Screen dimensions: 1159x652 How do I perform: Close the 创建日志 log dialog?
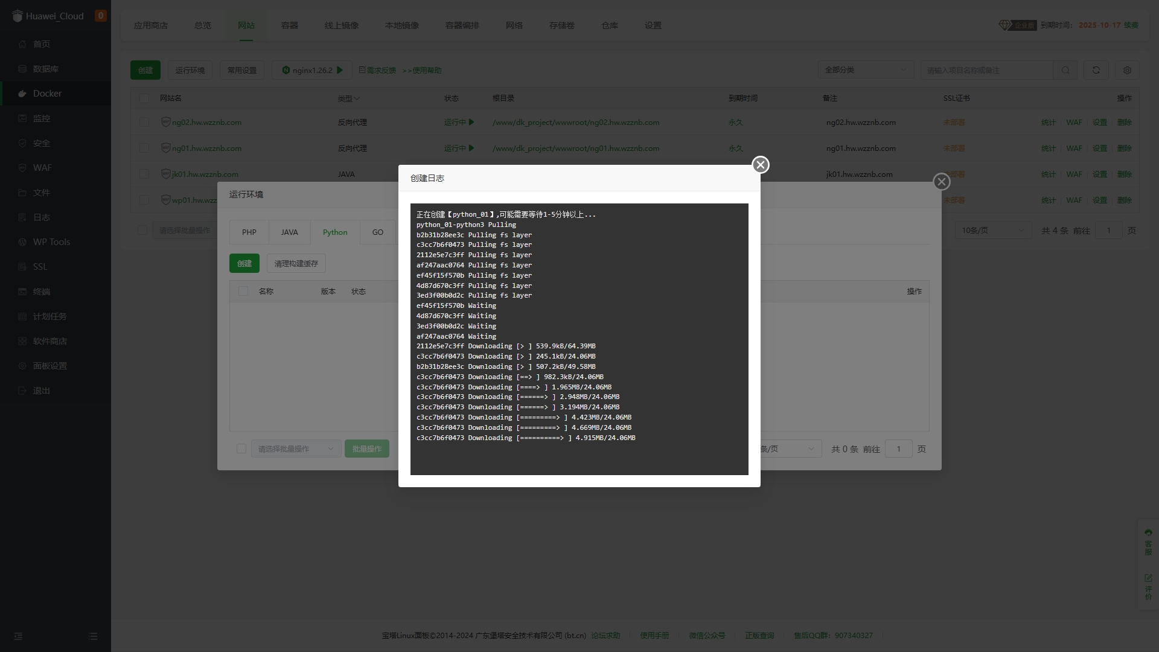[761, 165]
